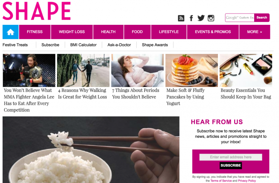Click the black SUBSCRIBE button
Screen dimensions: 279x183
click(230, 165)
